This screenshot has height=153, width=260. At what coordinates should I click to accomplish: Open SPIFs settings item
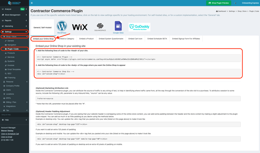pyautogui.click(x=8, y=98)
